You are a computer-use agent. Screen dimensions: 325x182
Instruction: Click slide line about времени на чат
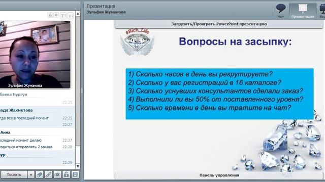210,108
